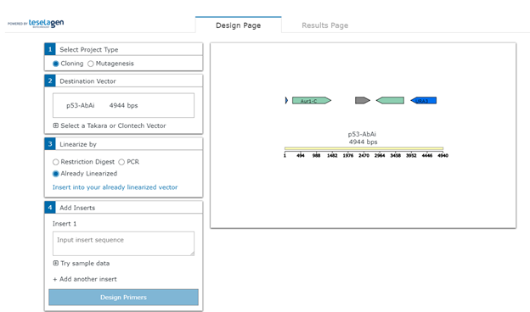Click the yellow sequence bar
The width and height of the screenshot is (530, 312).
click(364, 148)
